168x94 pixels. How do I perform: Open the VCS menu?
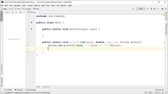[58, 5]
